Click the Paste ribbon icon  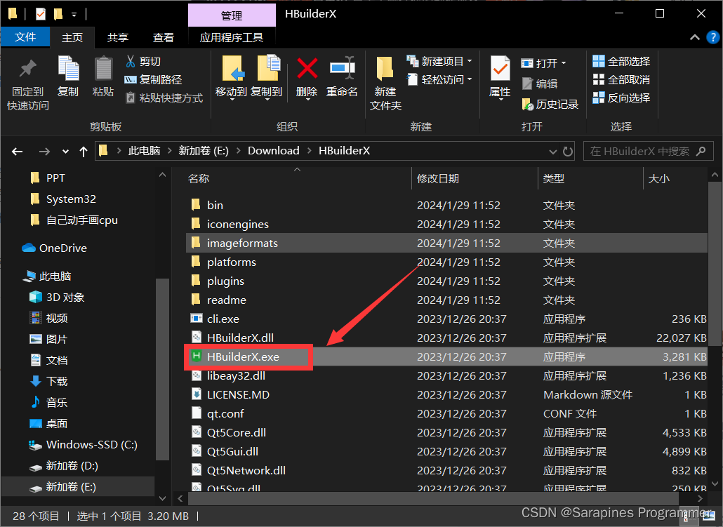click(103, 76)
